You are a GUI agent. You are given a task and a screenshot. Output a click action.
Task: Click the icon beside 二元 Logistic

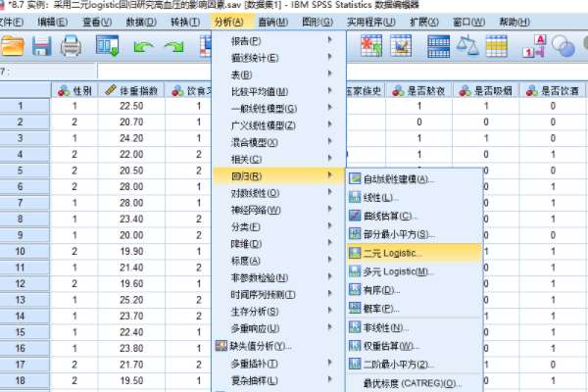pyautogui.click(x=355, y=253)
